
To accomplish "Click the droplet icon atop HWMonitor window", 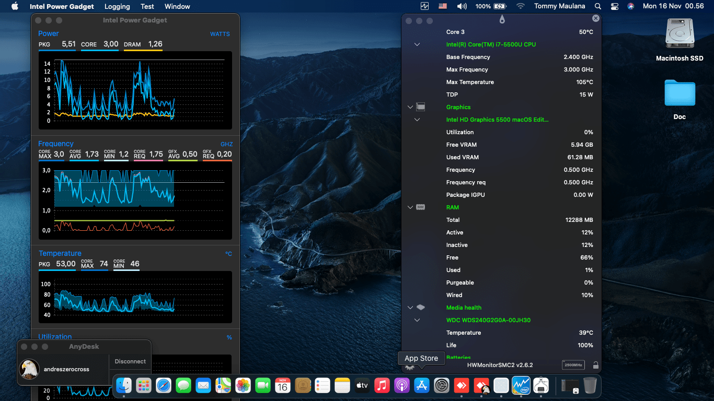I will (502, 20).
